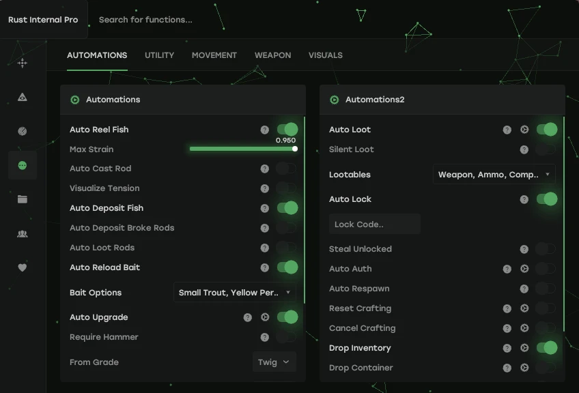Focus the Search for functions field
Screen dimensions: 579x393
(x=145, y=20)
